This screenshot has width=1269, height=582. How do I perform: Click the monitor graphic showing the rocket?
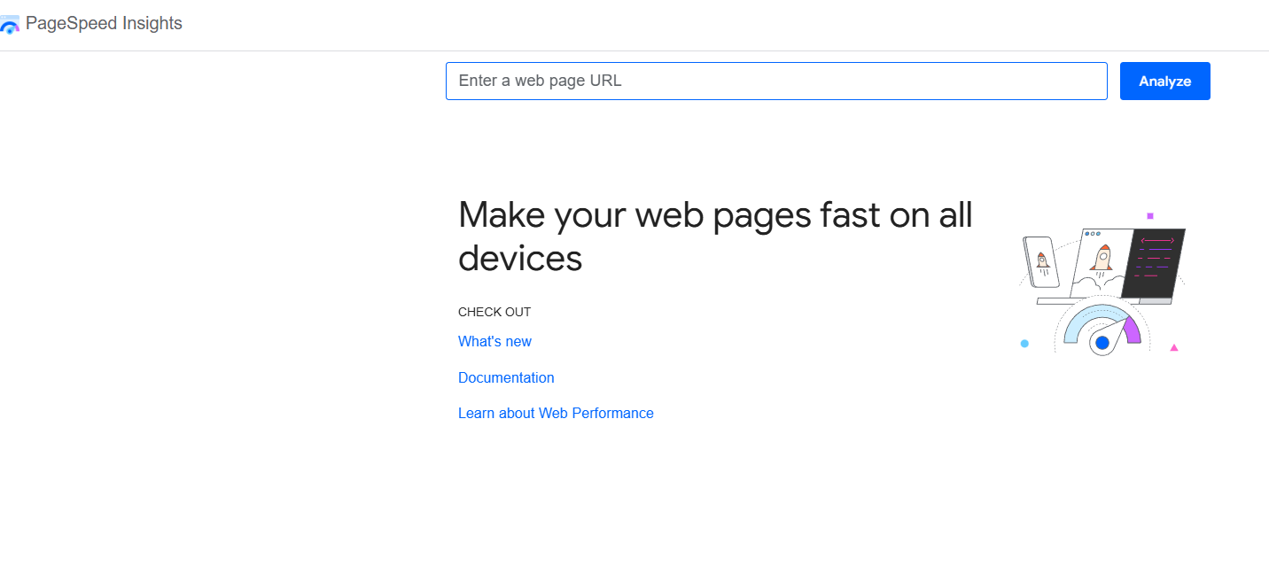pyautogui.click(x=1102, y=258)
